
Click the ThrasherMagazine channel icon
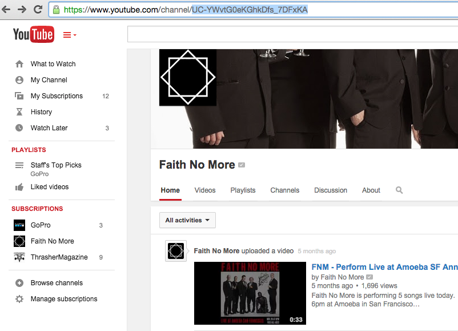[x=19, y=257]
